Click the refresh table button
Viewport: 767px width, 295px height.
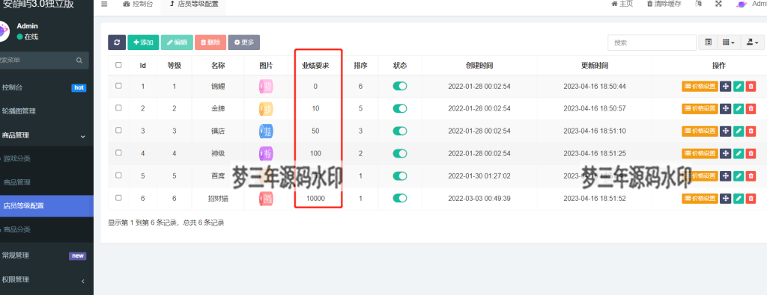click(x=116, y=43)
